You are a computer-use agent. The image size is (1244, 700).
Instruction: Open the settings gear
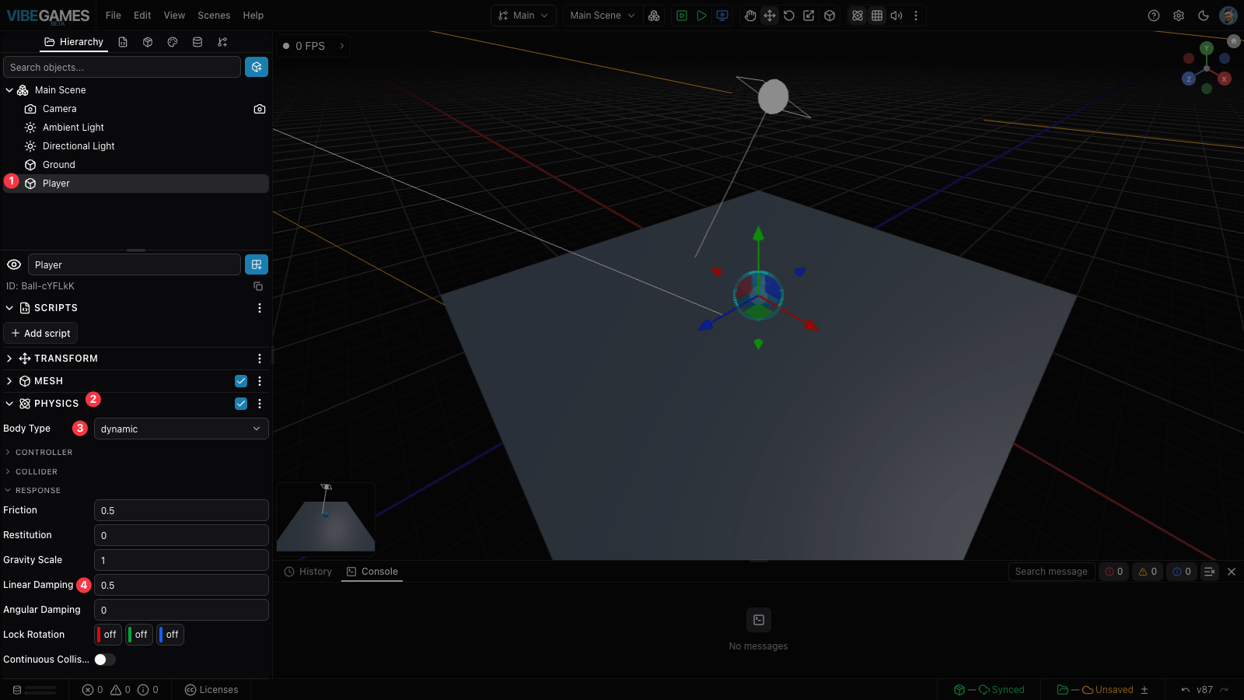coord(1179,16)
